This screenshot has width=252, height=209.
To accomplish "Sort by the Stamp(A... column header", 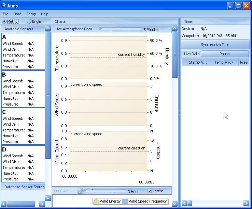I will tap(200, 62).
